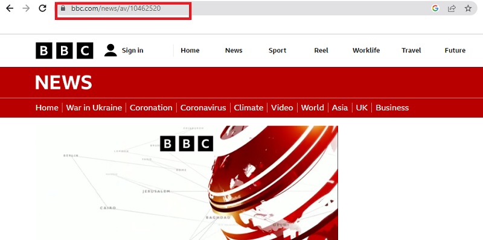Click the Sign in person icon
Image resolution: width=483 pixels, height=240 pixels.
110,50
